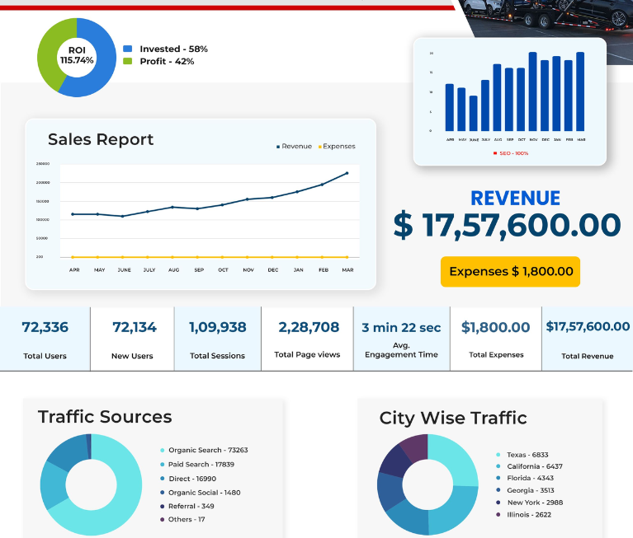This screenshot has width=633, height=538.
Task: Click the green Profit legend swatch
Action: coord(128,61)
